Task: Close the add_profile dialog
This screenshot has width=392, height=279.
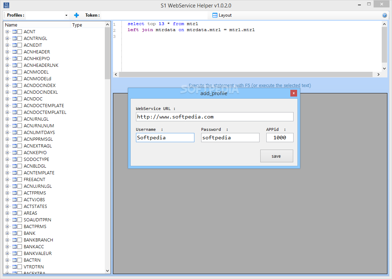Action: click(x=294, y=93)
